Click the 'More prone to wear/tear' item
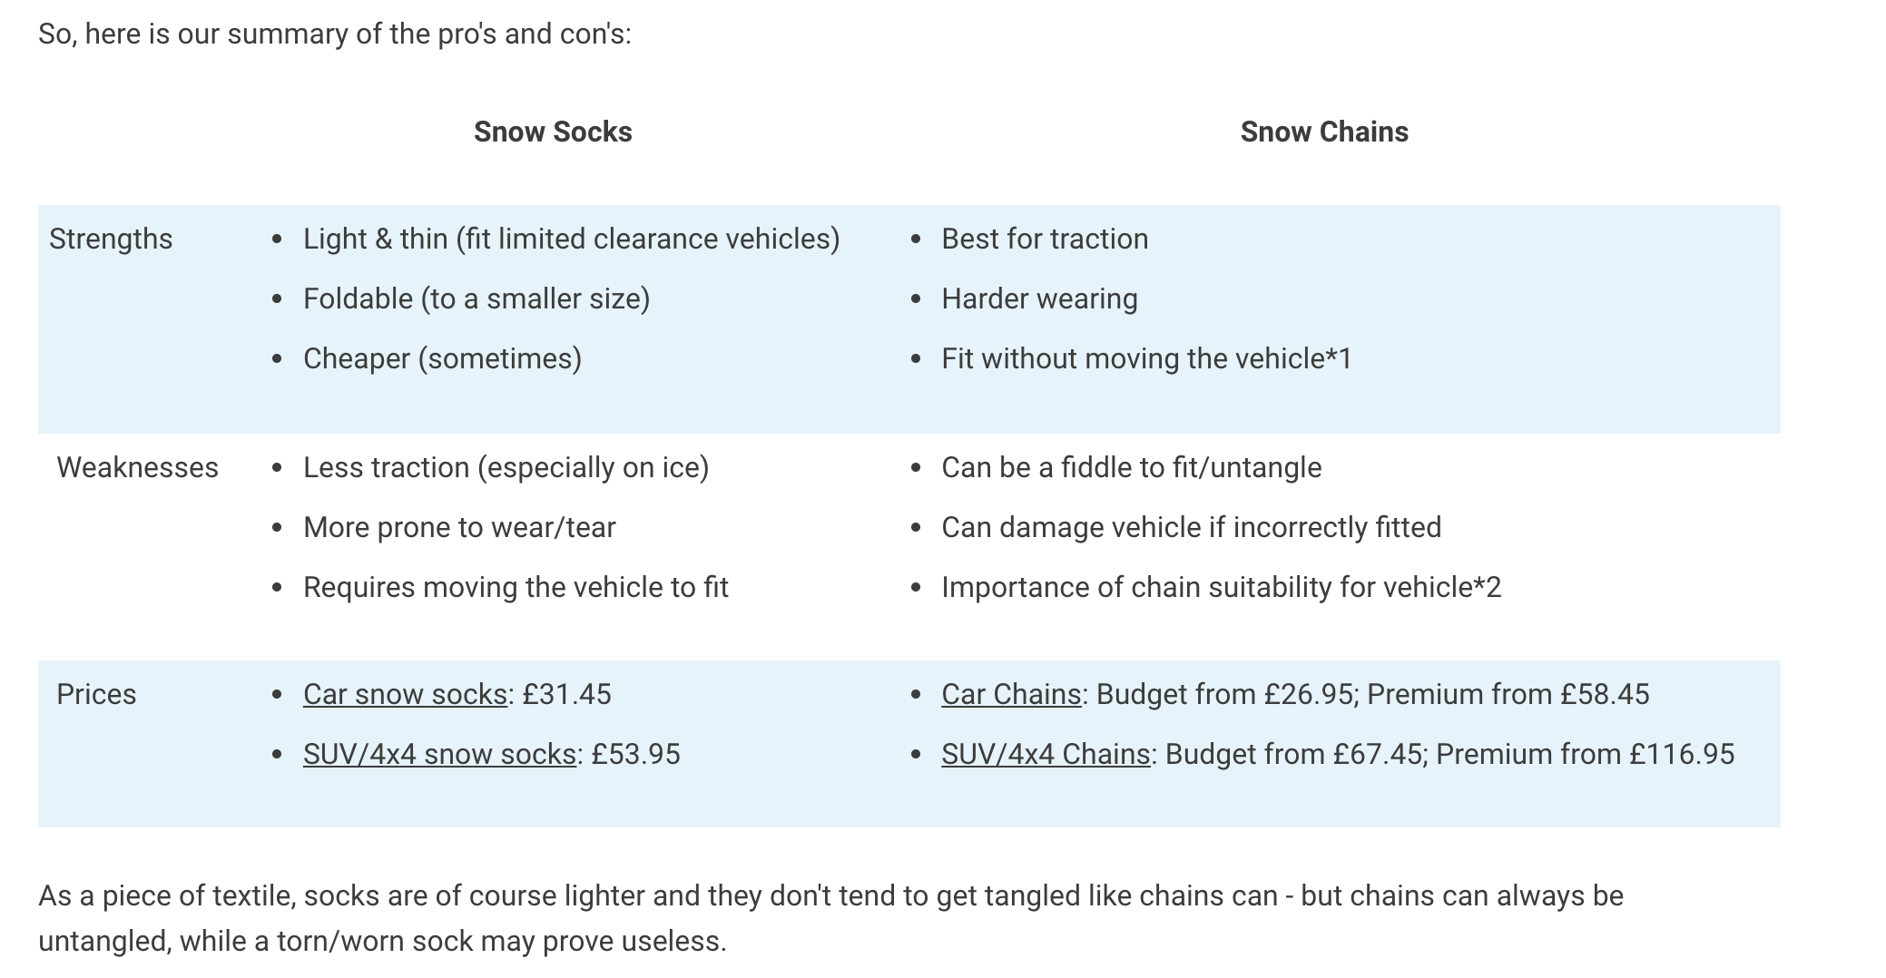The height and width of the screenshot is (978, 1886). click(459, 527)
